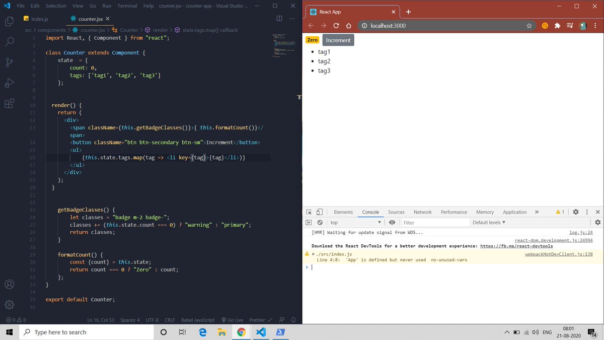Screen dimensions: 604x340
Task: Open the Default levels dropdown
Action: pos(489,222)
